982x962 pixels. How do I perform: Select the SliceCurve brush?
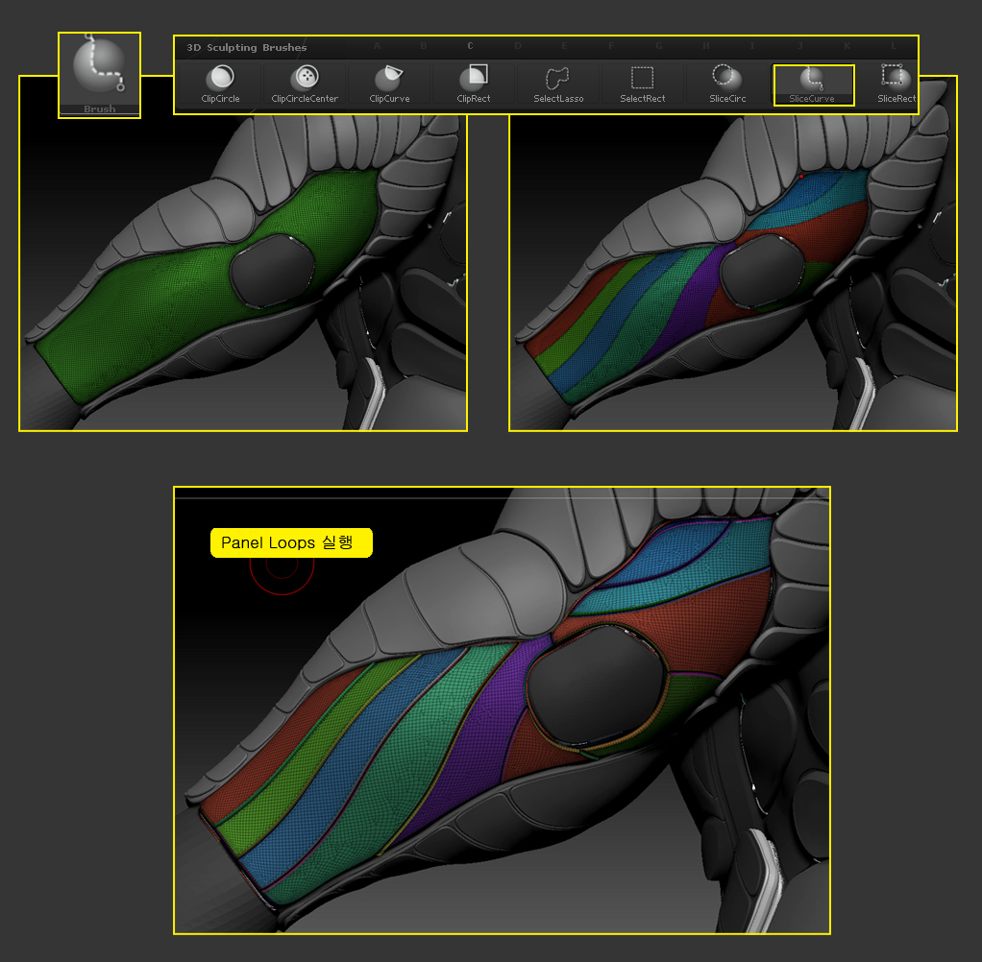(812, 84)
